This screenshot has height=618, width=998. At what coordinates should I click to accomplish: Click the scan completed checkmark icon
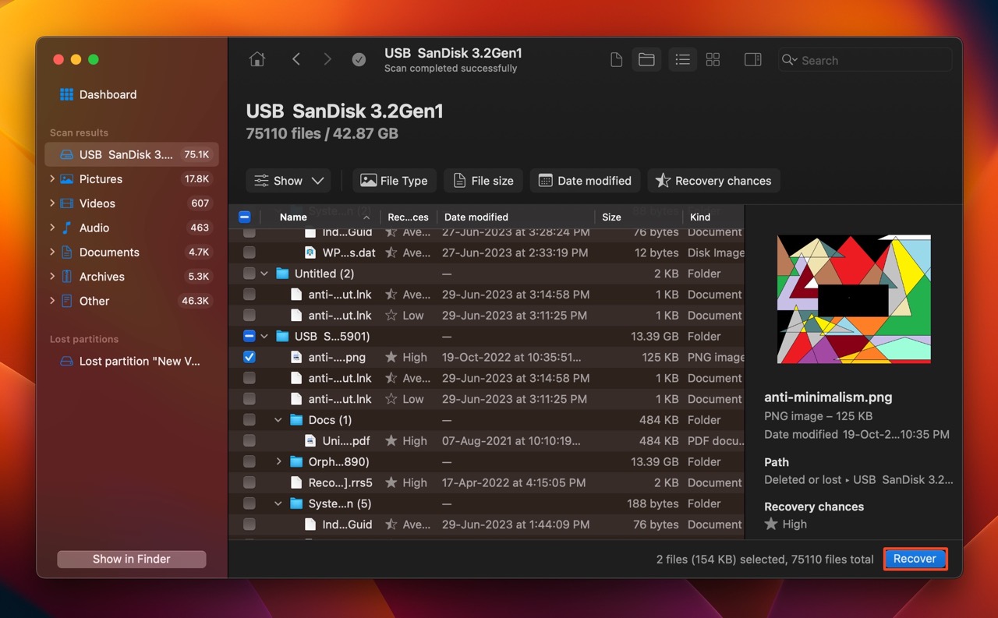click(x=359, y=60)
